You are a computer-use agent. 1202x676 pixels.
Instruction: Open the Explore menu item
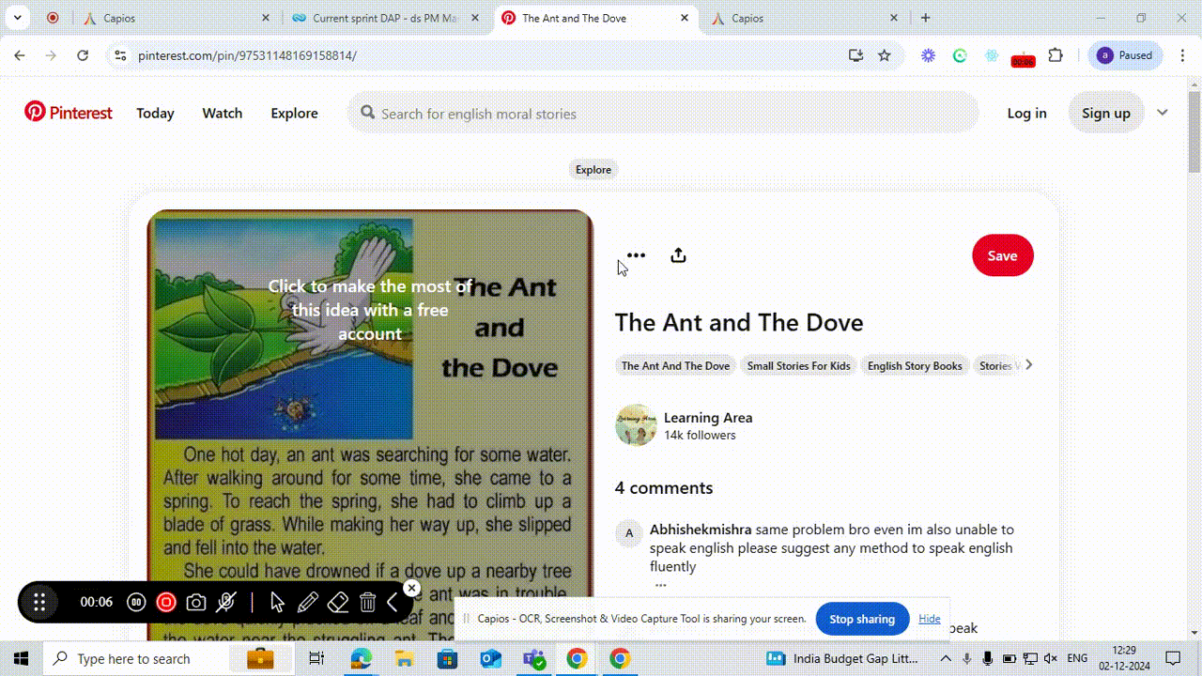click(x=294, y=113)
